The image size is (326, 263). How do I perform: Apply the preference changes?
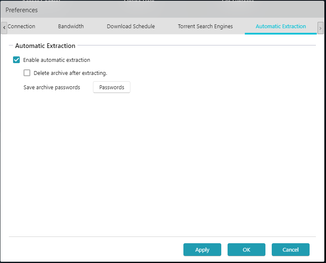[x=202, y=250]
